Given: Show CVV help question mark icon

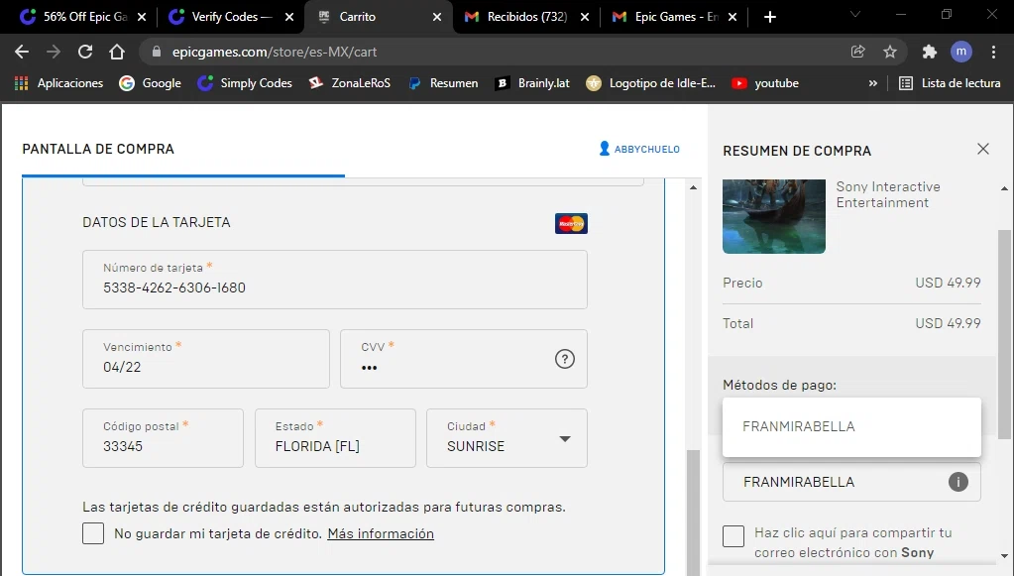Looking at the screenshot, I should pyautogui.click(x=565, y=359).
